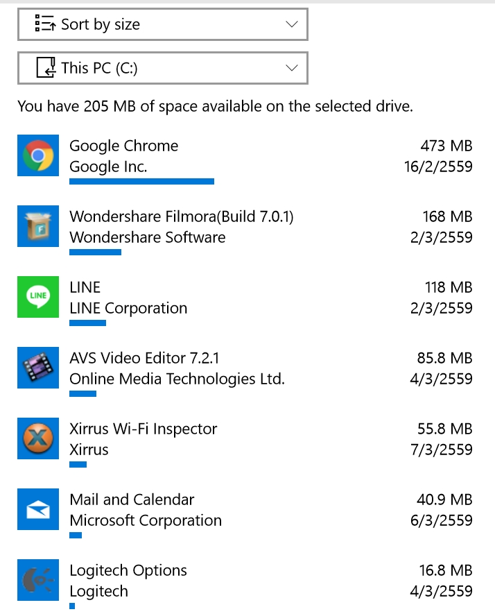Click Logitech Options 16.8 MB size text
Screen dimensions: 495x614
coord(446,570)
